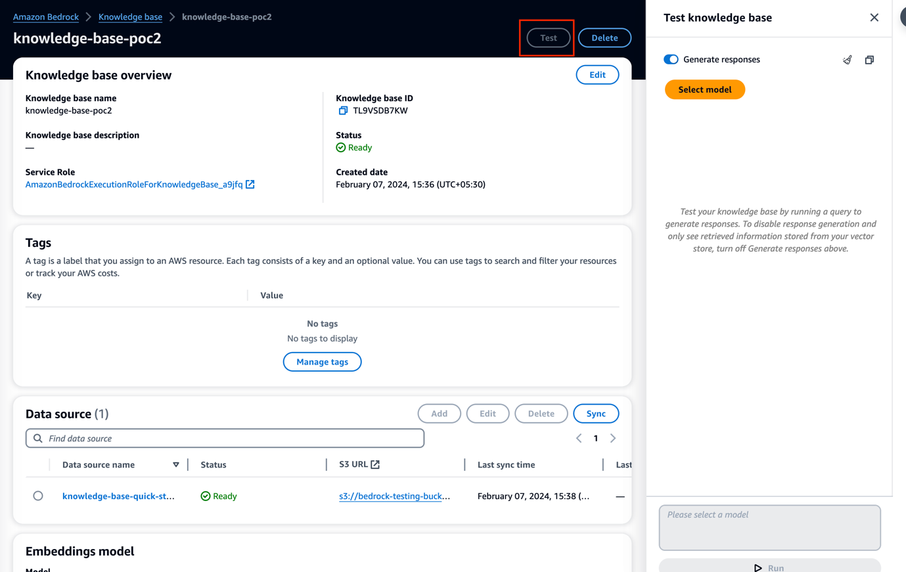The width and height of the screenshot is (906, 572).
Task: Click the Select model button
Action: pyautogui.click(x=704, y=89)
